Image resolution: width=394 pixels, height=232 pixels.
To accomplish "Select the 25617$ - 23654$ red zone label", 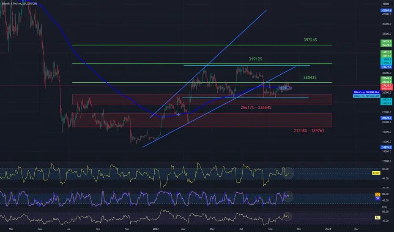I will pos(256,108).
